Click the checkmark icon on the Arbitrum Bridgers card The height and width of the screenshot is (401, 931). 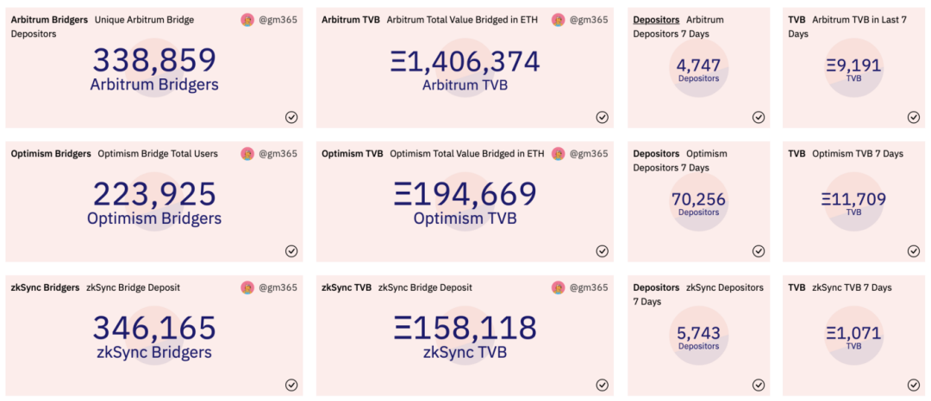(x=291, y=117)
